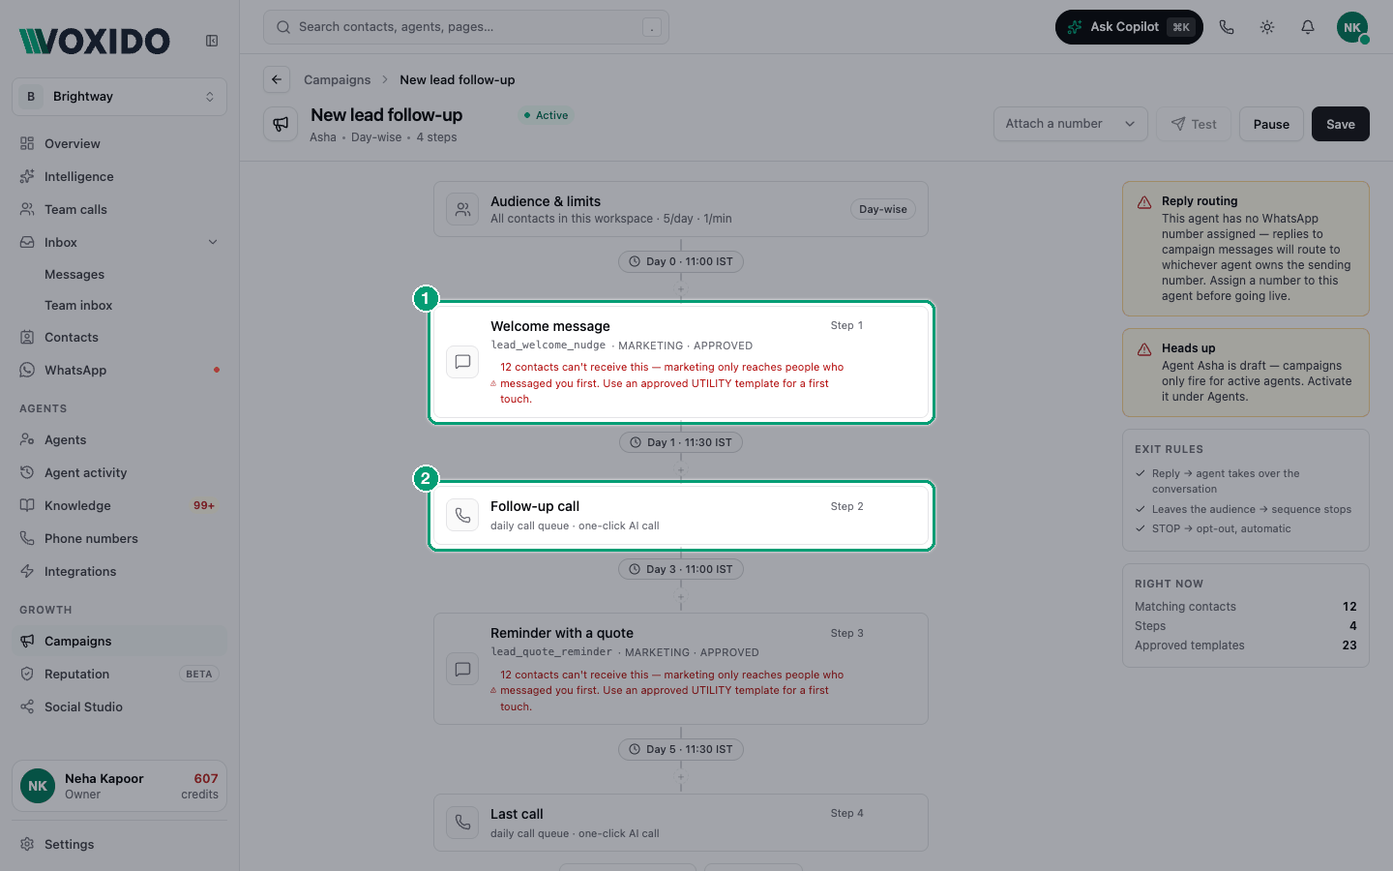The height and width of the screenshot is (871, 1393).
Task: Click the megaphone campaign icon beside title
Action: (281, 124)
